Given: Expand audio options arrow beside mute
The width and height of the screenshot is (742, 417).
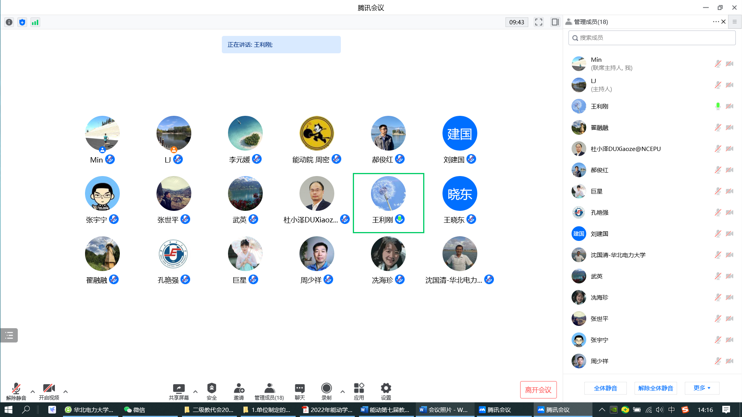Looking at the screenshot, I should [32, 392].
